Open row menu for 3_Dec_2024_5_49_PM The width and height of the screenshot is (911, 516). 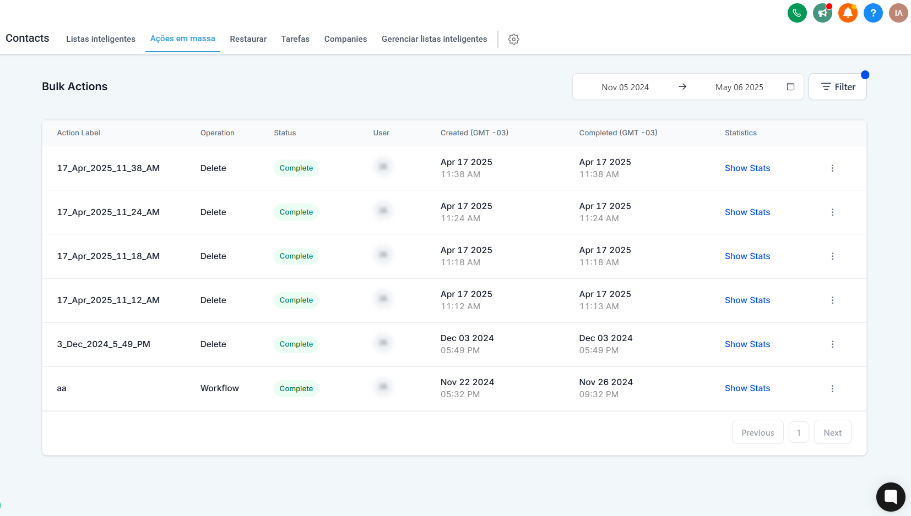point(832,344)
